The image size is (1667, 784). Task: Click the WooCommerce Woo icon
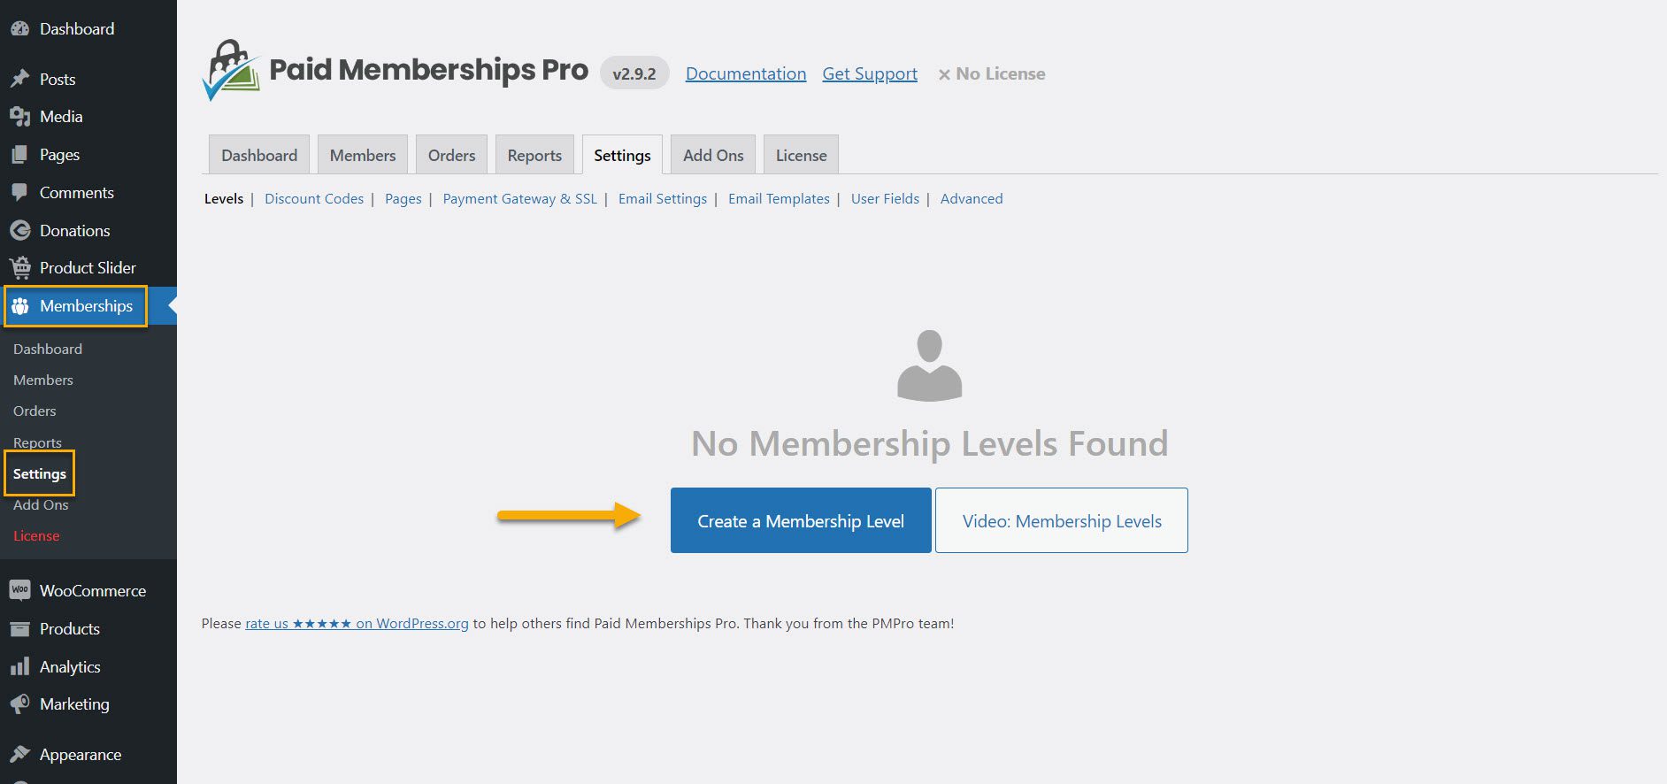point(19,590)
